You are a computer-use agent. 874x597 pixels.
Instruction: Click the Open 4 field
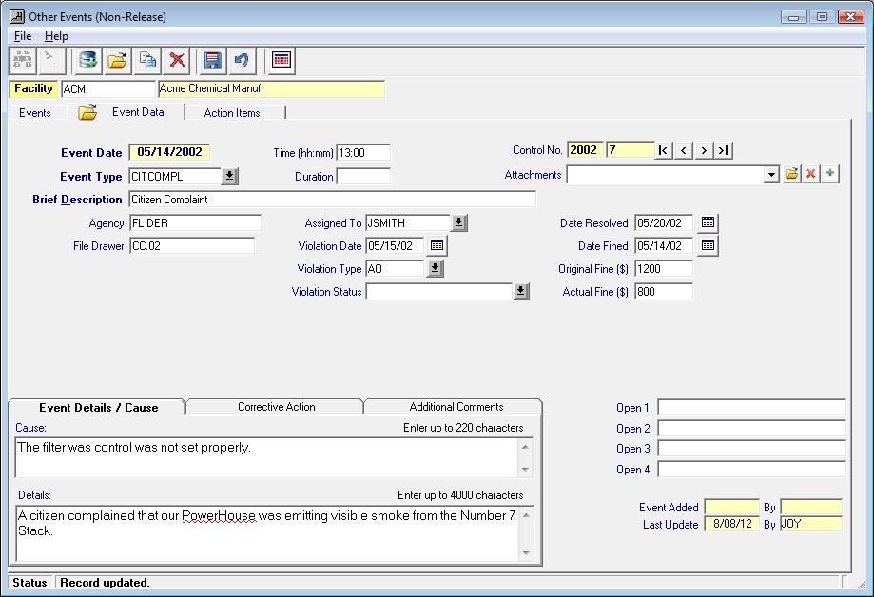(x=751, y=469)
